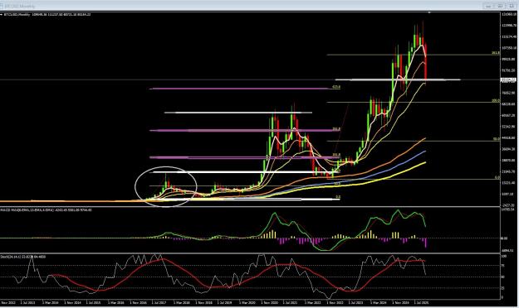Click the '1 Mar 2018' date on time axis

[x=181, y=302]
